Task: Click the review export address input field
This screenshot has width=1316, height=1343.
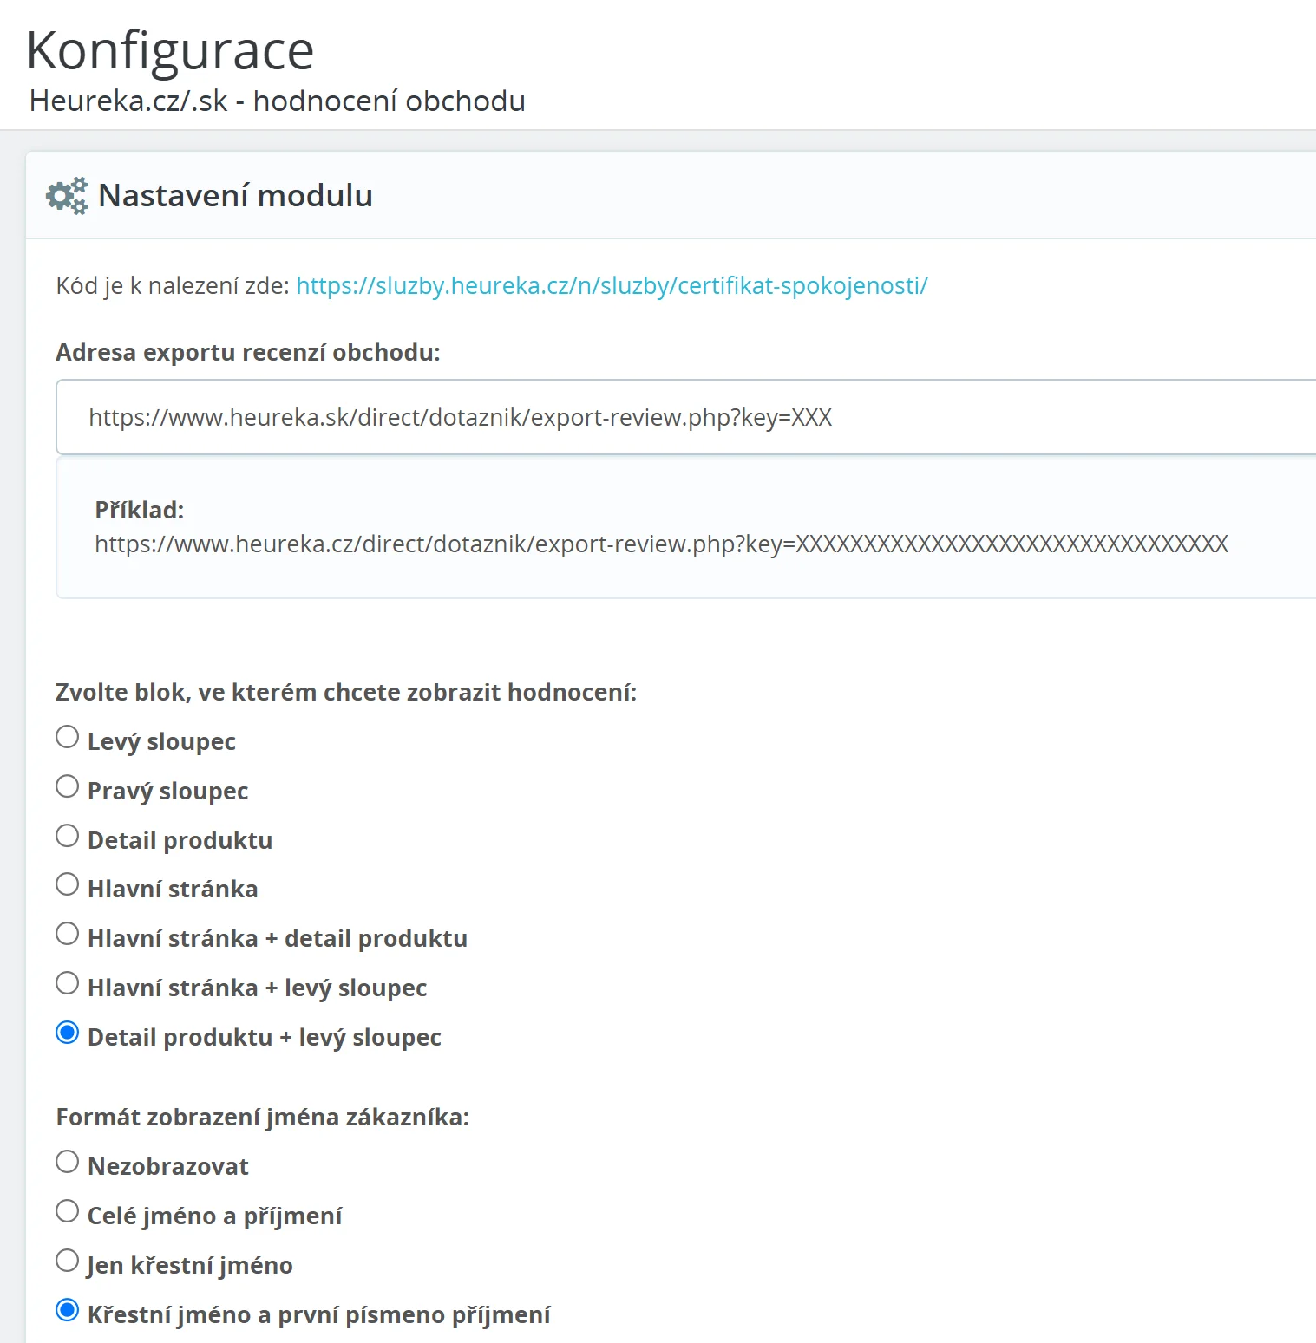Action: [x=685, y=417]
